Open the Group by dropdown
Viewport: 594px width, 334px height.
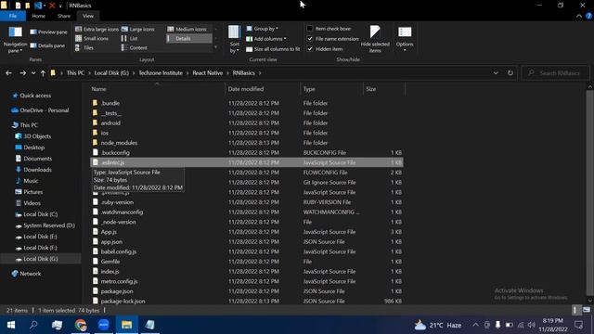pyautogui.click(x=262, y=29)
